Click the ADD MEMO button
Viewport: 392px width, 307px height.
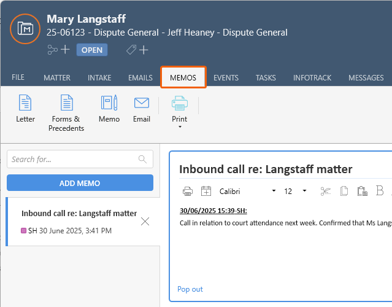click(80, 183)
